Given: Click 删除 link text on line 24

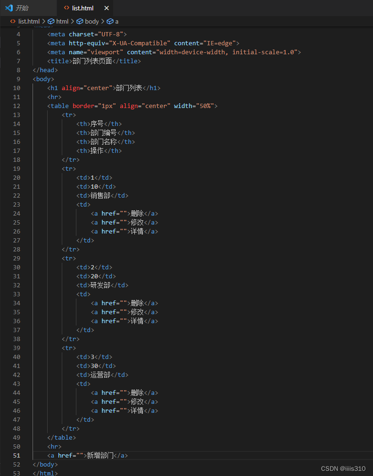Looking at the screenshot, I should pyautogui.click(x=137, y=213).
